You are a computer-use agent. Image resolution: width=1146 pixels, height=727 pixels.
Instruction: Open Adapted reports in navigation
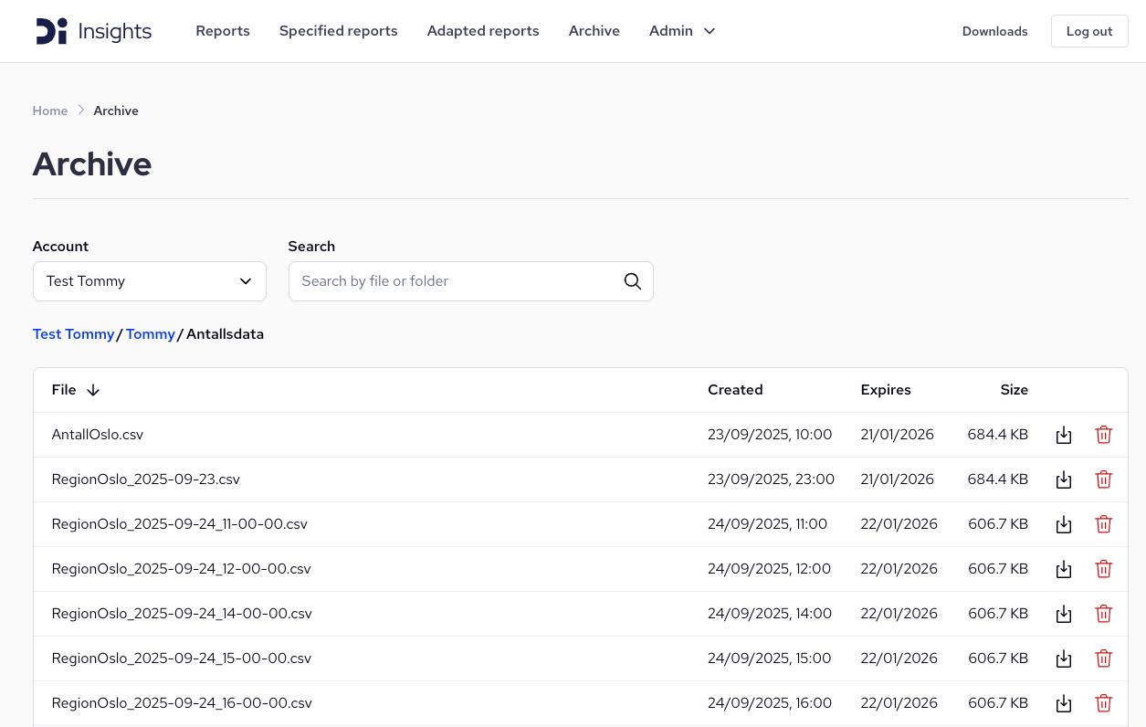483,31
